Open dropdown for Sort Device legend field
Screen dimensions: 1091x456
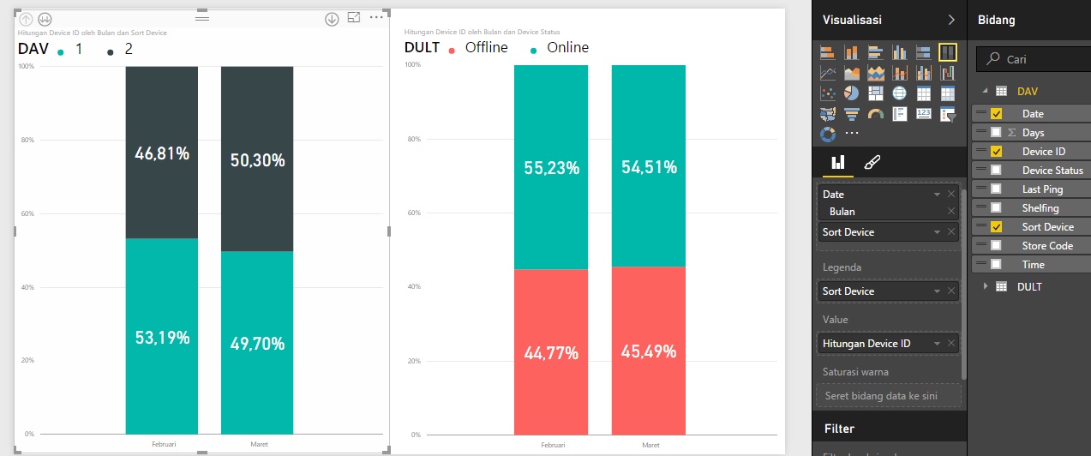pyautogui.click(x=938, y=291)
